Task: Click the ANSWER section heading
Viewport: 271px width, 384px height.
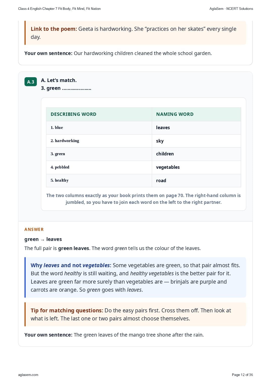Action: click(x=34, y=229)
